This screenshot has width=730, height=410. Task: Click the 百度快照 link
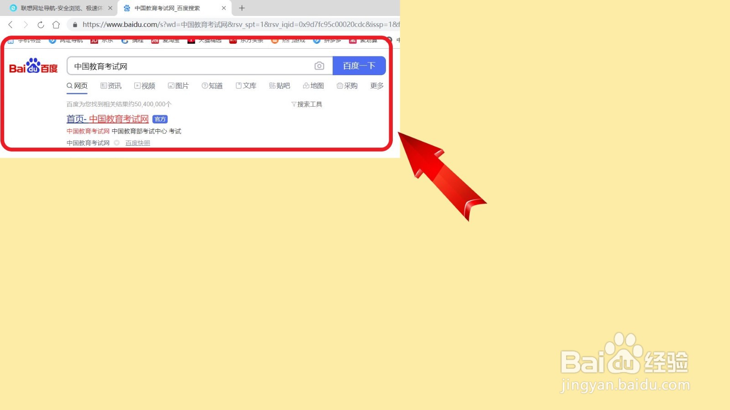[138, 143]
